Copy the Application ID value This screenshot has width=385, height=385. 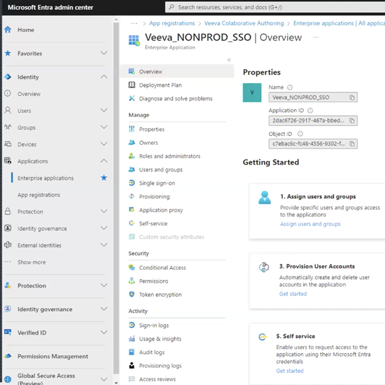pyautogui.click(x=352, y=121)
